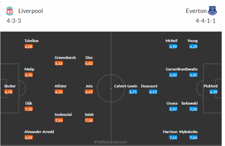225x146 pixels.
Task: Select the Gravenberch player name
Action: tap(65, 58)
